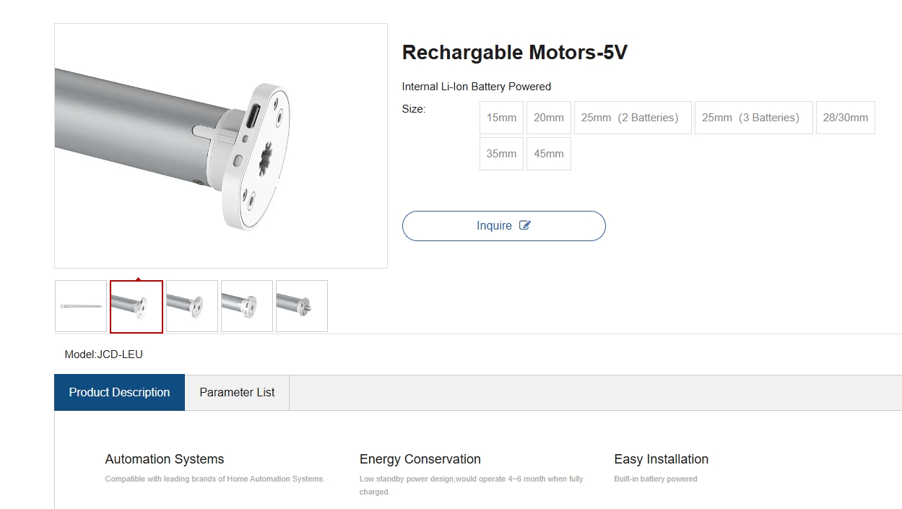Switch to the Parameter List tab
The image size is (902, 509).
(x=237, y=392)
